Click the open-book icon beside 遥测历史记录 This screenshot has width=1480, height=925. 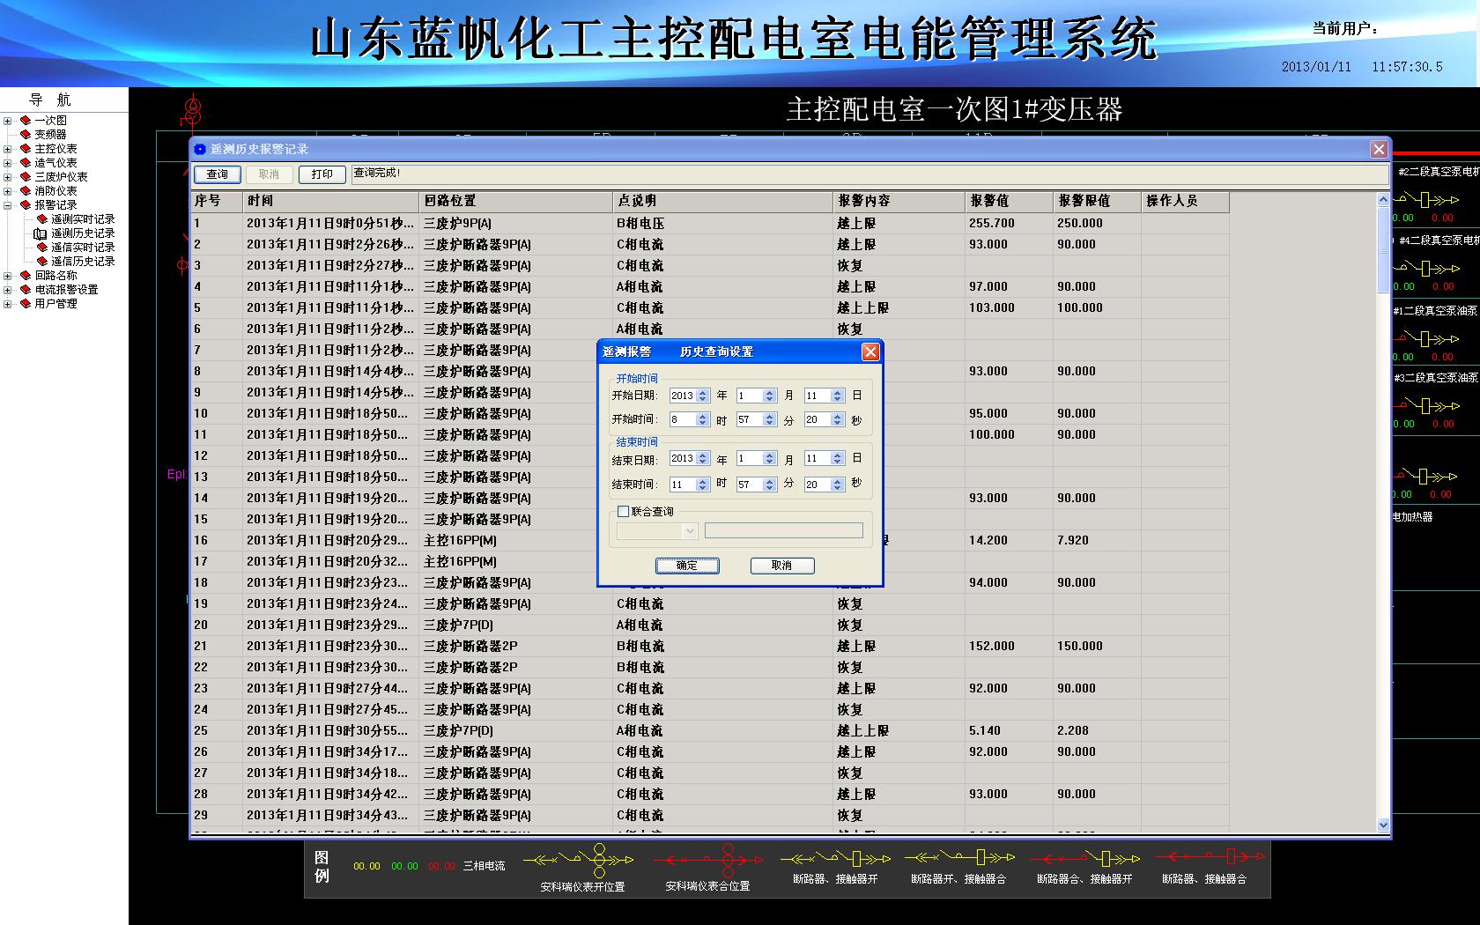[41, 233]
